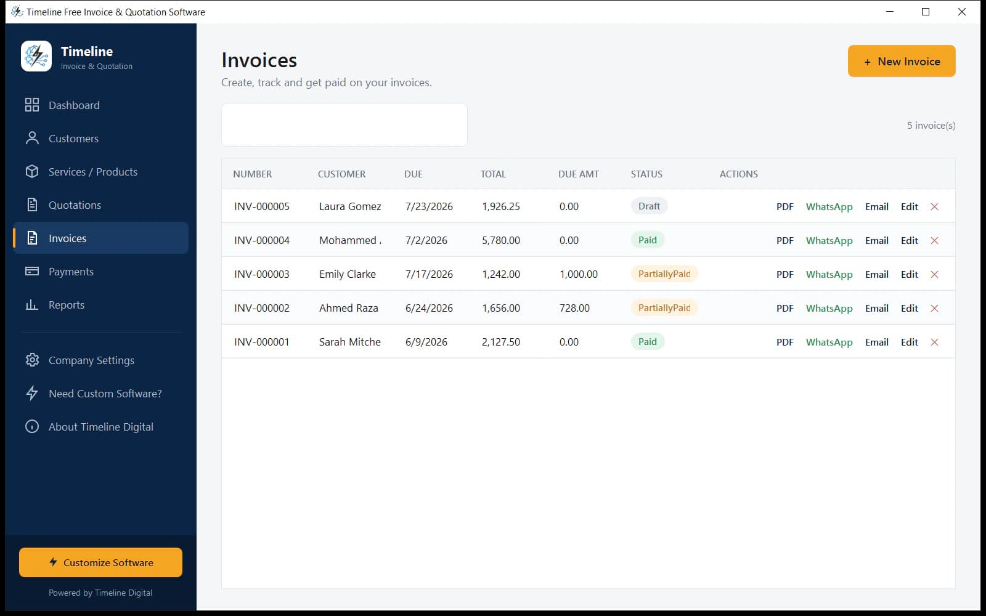Edit invoice INV-000001

tap(909, 342)
